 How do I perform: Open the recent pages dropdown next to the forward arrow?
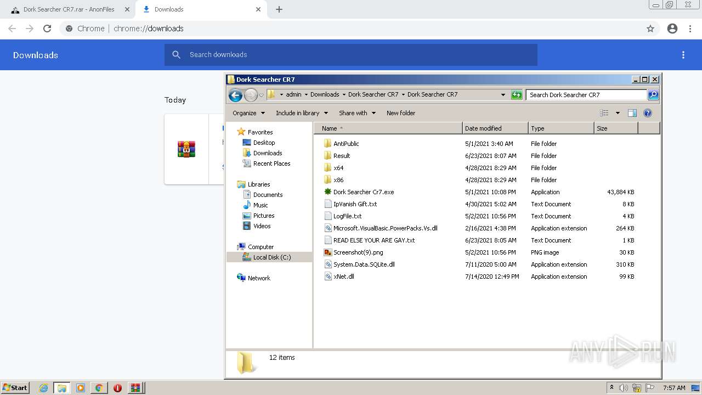point(261,95)
